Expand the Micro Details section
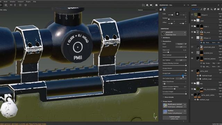Image resolution: width=222 pixels, height=125 pixels. pyautogui.click(x=168, y=97)
